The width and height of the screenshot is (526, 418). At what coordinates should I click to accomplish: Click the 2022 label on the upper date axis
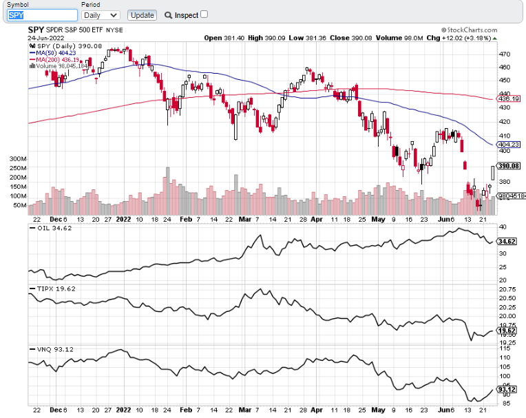123,220
